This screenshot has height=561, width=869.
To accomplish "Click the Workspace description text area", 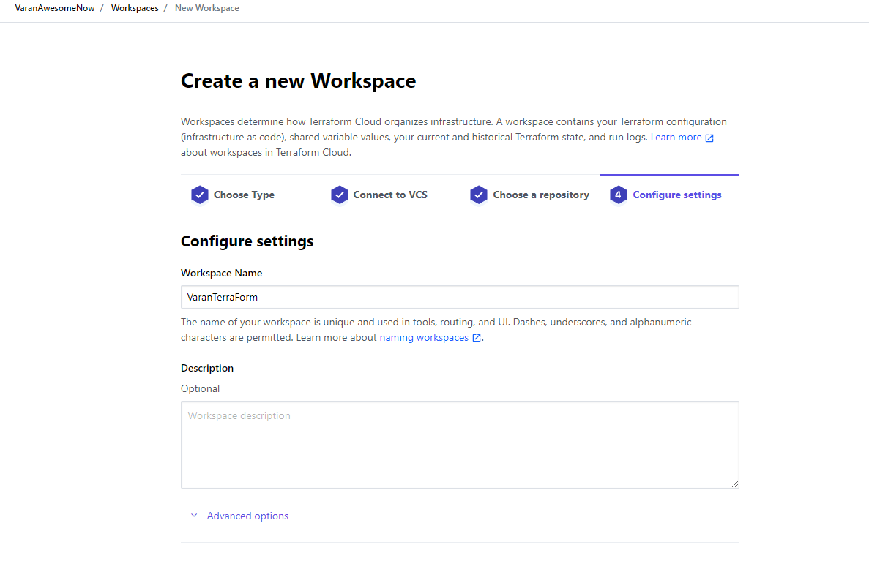I will point(460,444).
